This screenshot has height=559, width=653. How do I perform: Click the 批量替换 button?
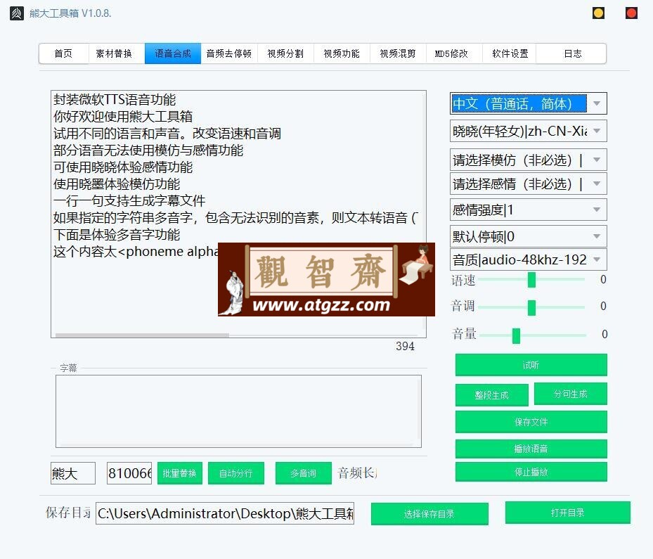click(179, 473)
